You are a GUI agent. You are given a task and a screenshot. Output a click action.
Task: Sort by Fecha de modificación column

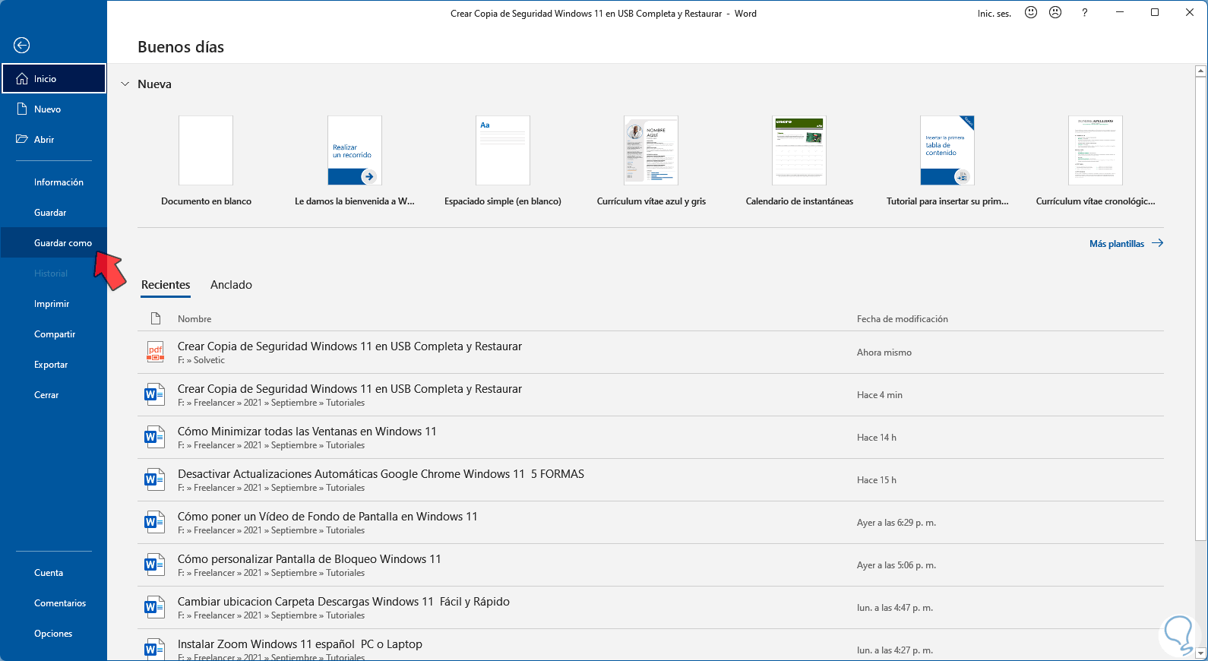pyautogui.click(x=903, y=319)
